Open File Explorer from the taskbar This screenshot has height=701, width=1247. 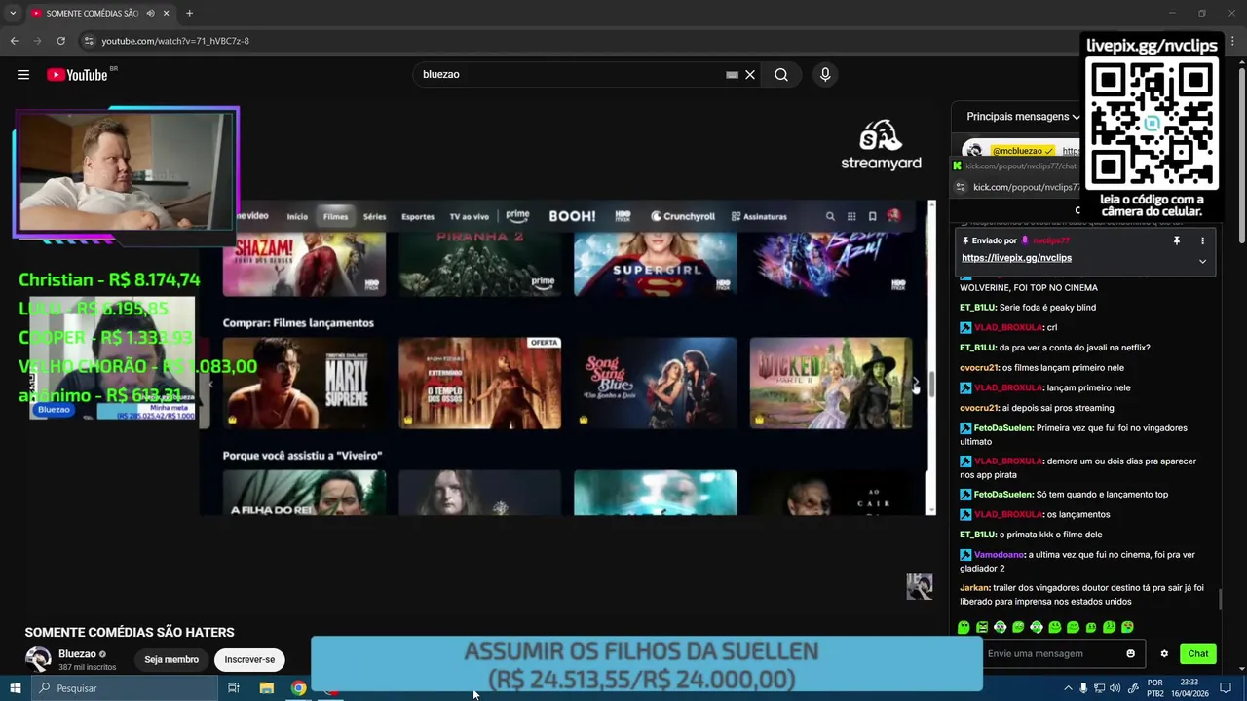tap(266, 688)
